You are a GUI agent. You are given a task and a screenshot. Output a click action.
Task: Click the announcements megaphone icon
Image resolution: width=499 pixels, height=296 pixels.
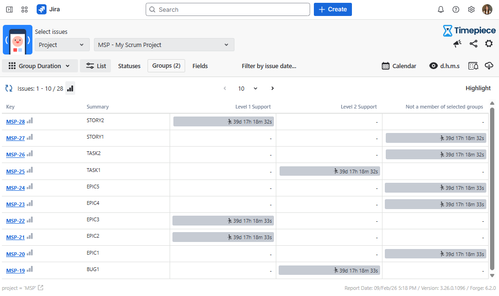coord(457,44)
